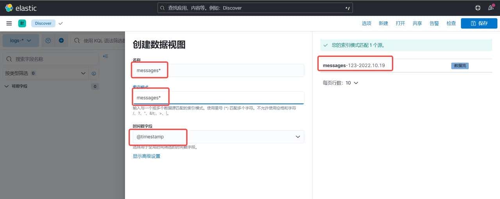Click the Discover breadcrumb checkmark icon
The height and width of the screenshot is (199, 500).
[x=61, y=23]
